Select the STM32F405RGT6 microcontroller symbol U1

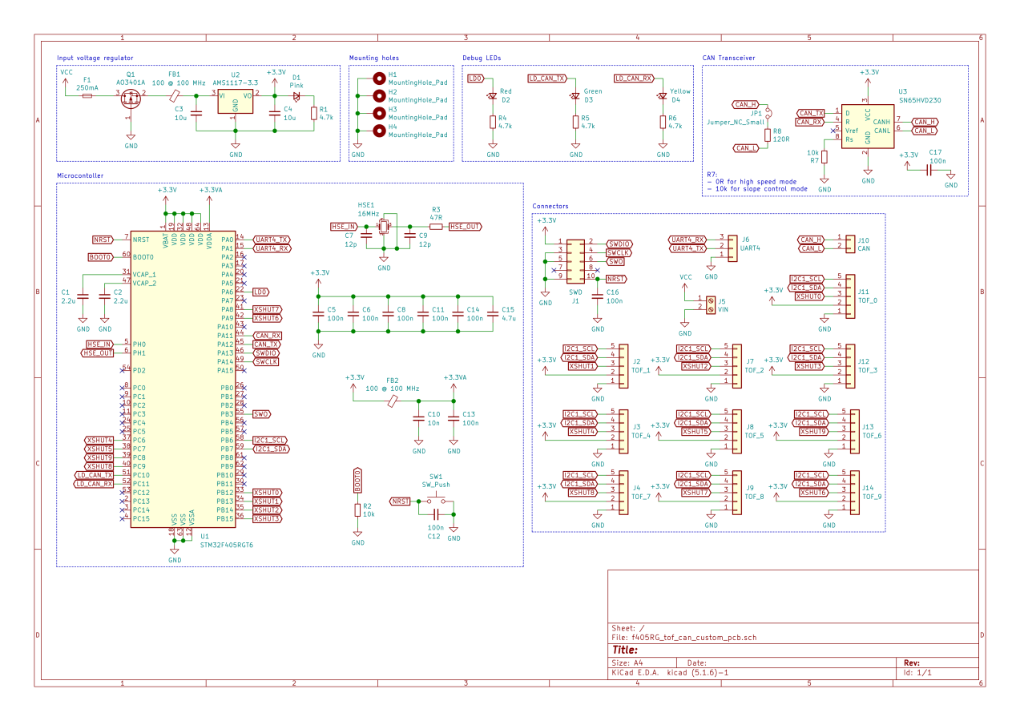(x=184, y=377)
